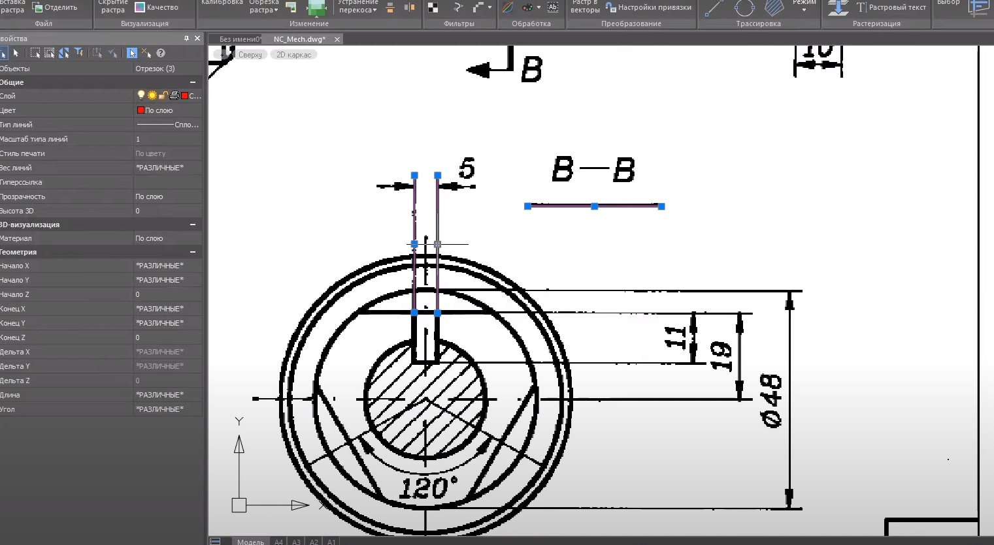Select the Отрезок (3) objects dropdown
This screenshot has width=994, height=545.
167,69
